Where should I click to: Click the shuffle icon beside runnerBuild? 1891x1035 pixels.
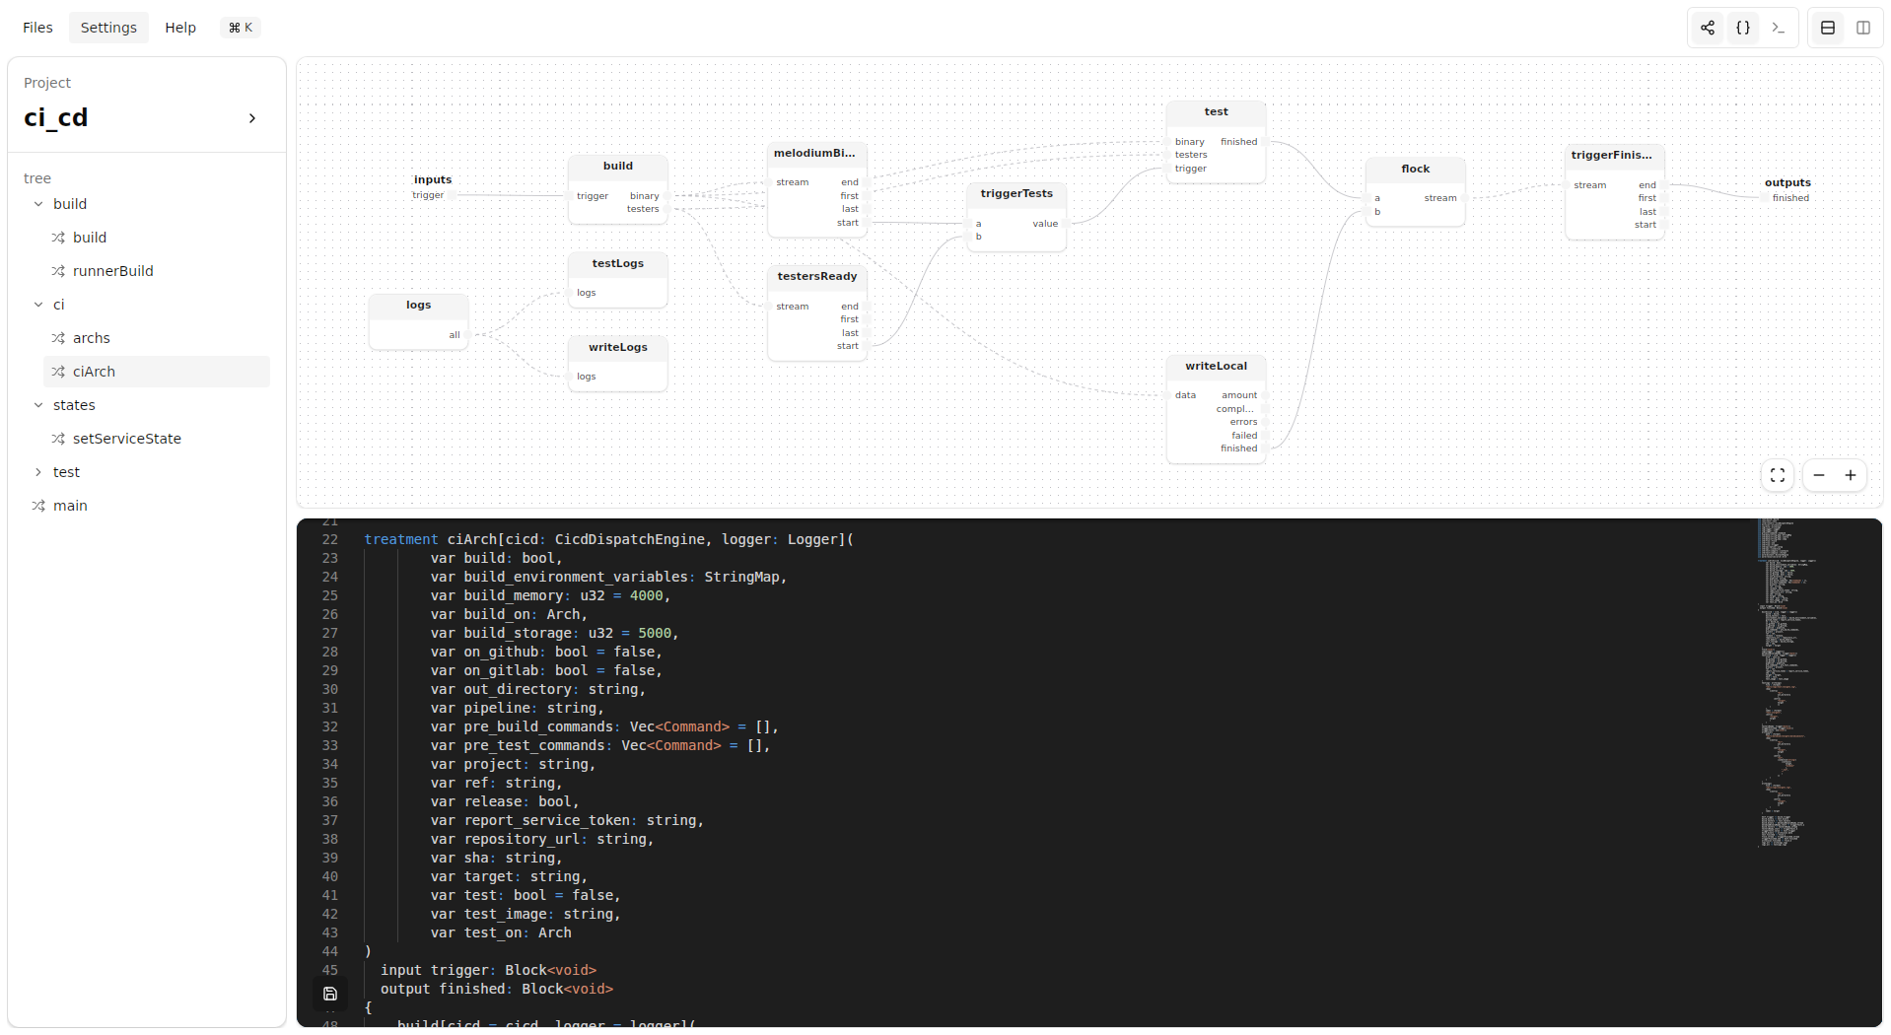(x=58, y=271)
